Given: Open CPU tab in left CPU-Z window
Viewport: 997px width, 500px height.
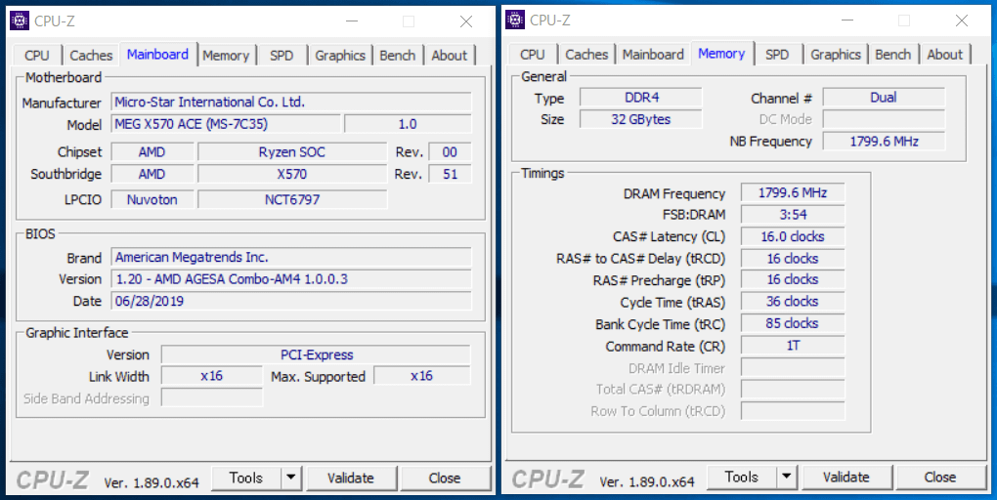Looking at the screenshot, I should (x=36, y=56).
